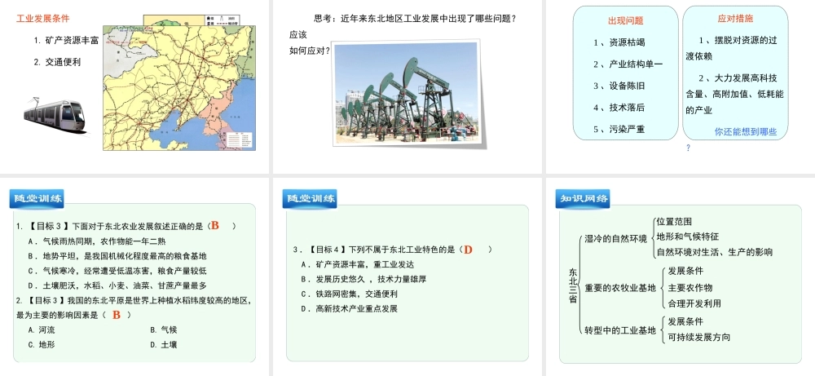Click the line 2. 交通便利
Viewport: 815px width, 376px height.
point(57,62)
